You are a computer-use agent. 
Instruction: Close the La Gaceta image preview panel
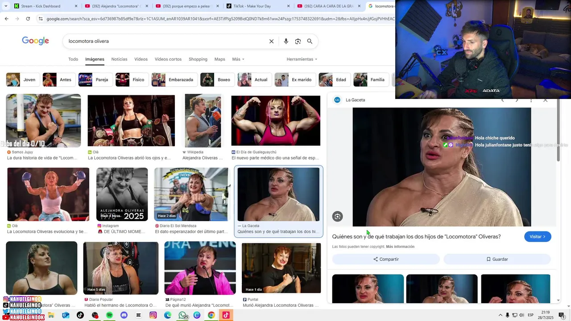coord(545,100)
